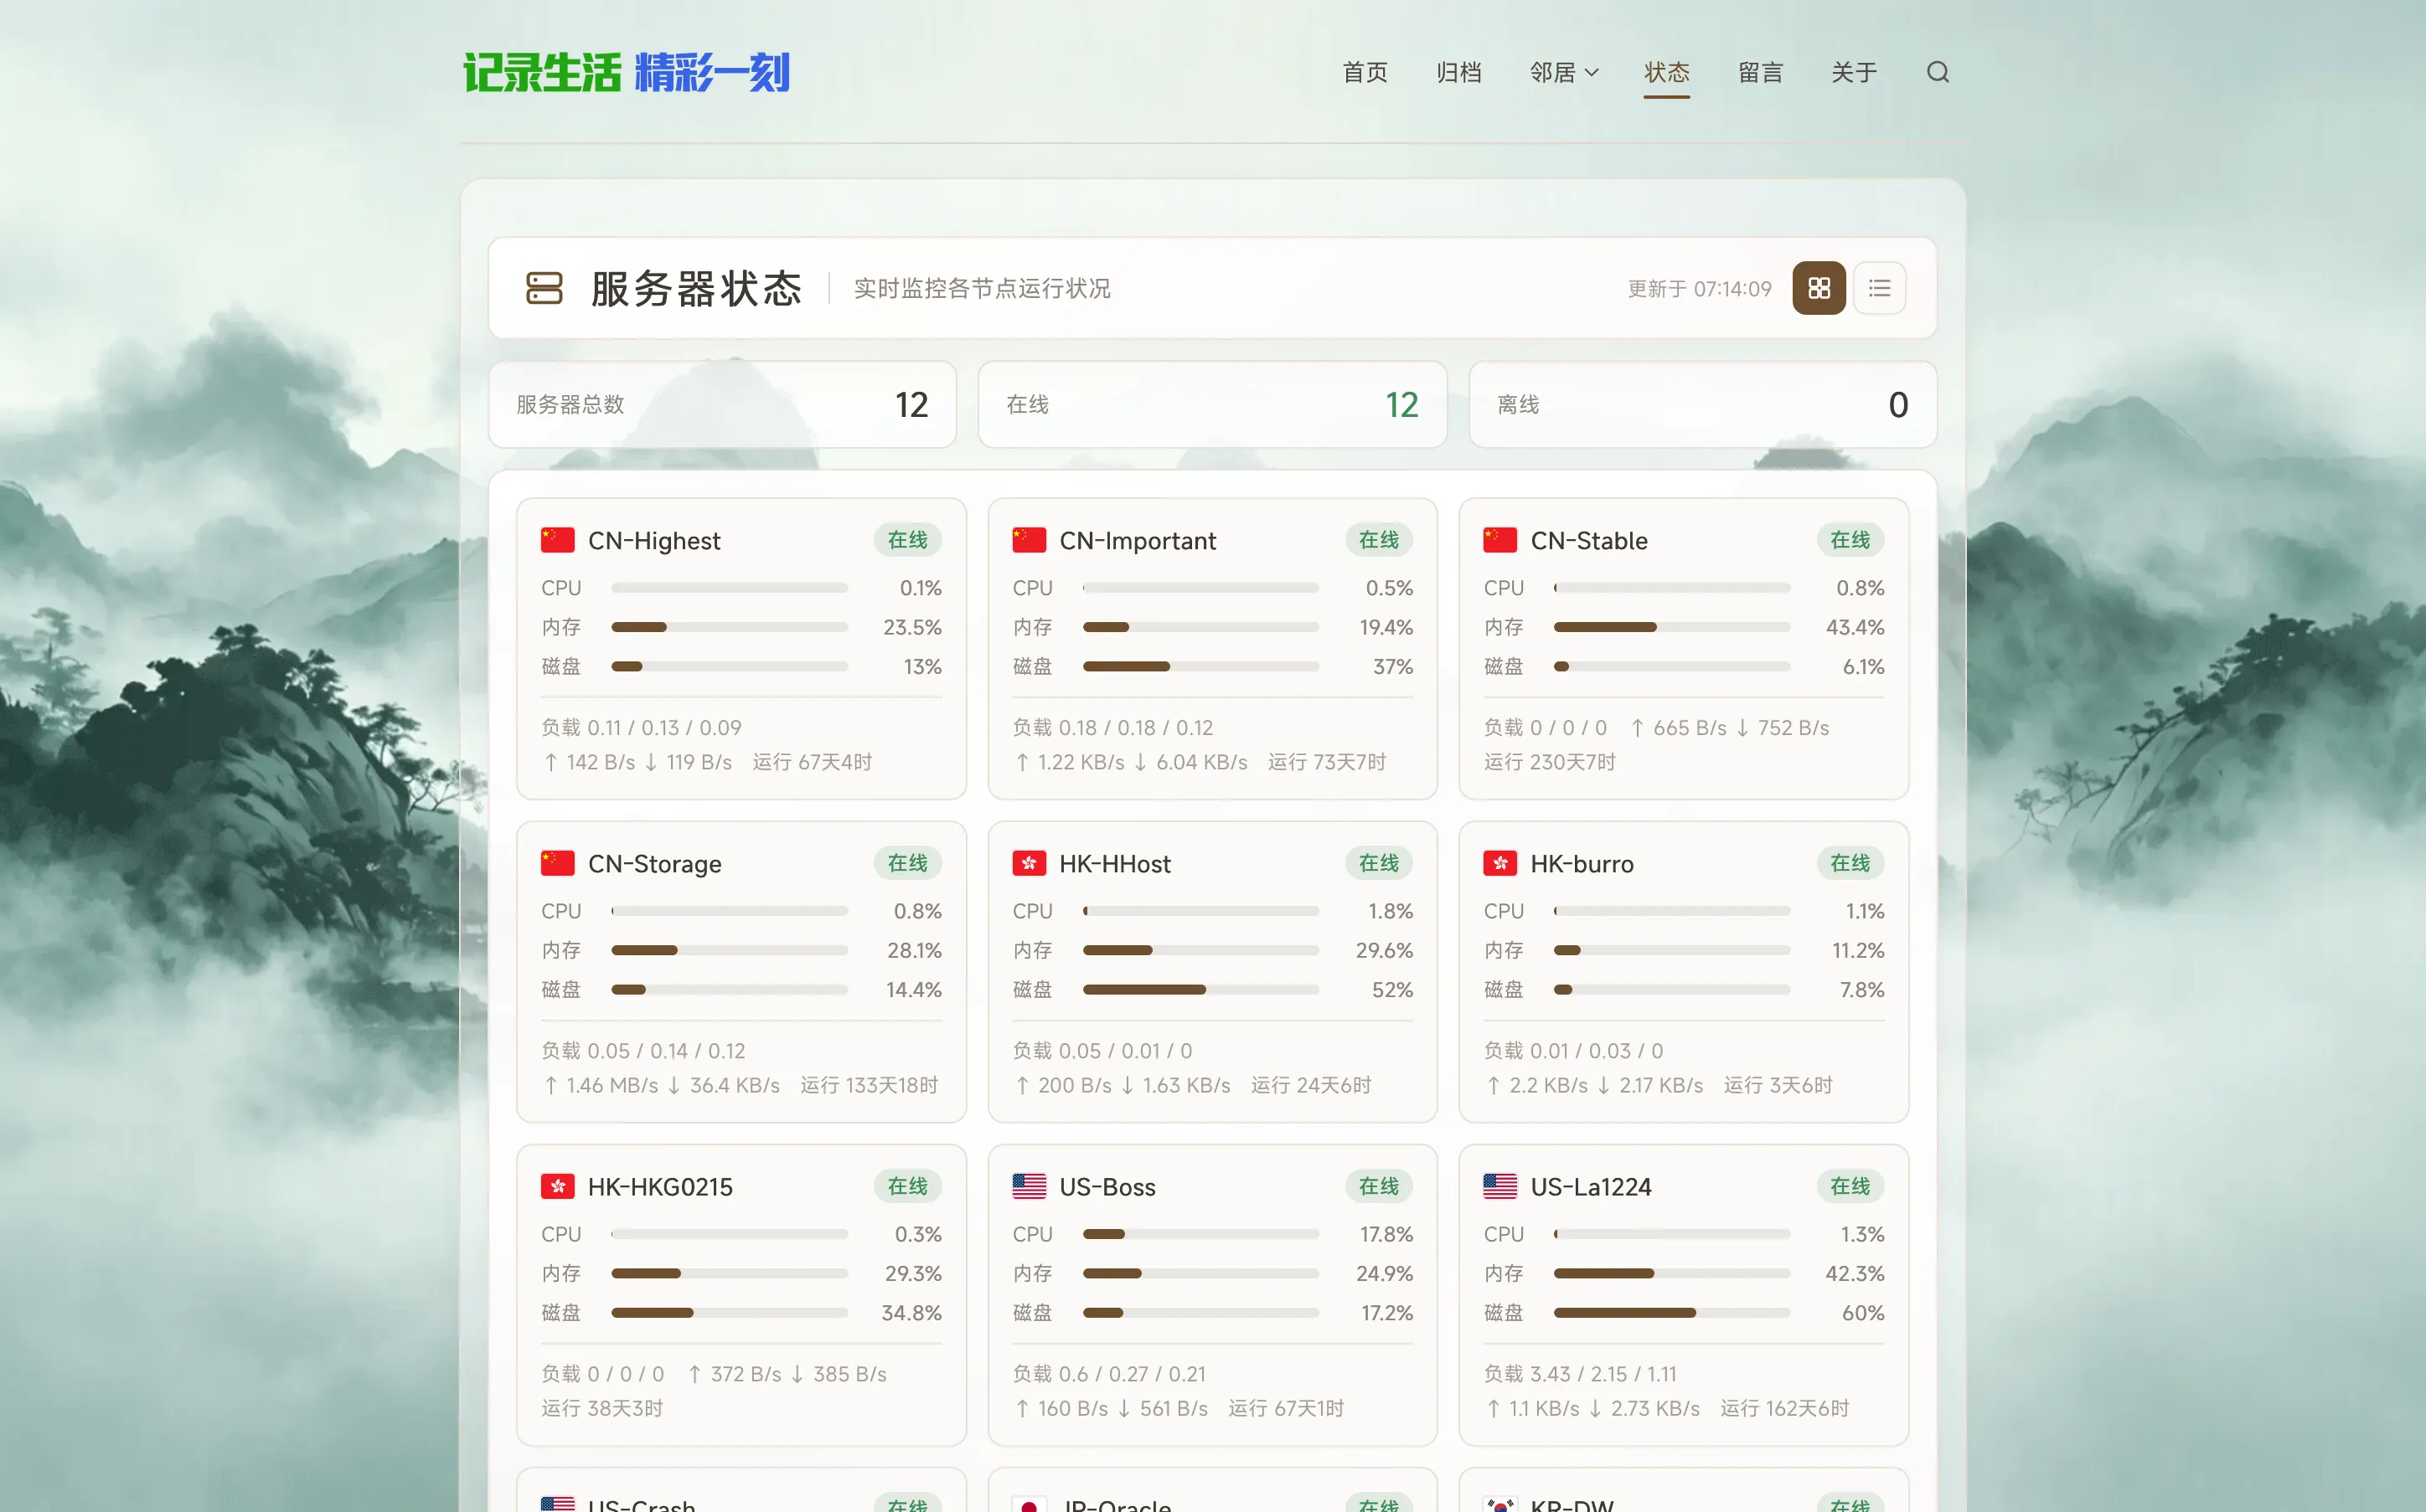Click the memory bar of CN-Stable
2426x1512 pixels.
1672,627
